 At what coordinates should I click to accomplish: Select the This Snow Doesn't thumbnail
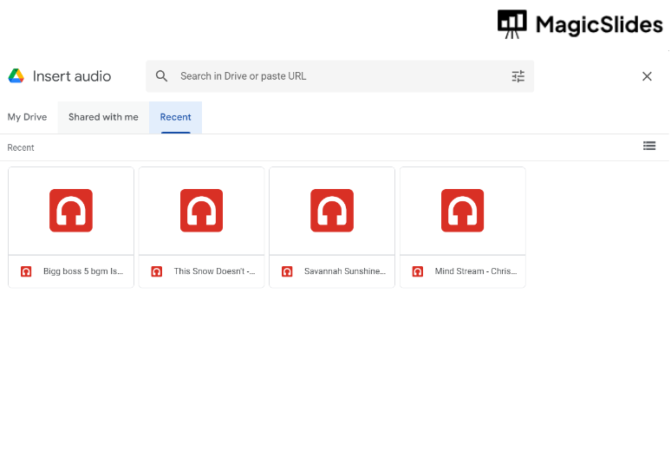pyautogui.click(x=201, y=211)
